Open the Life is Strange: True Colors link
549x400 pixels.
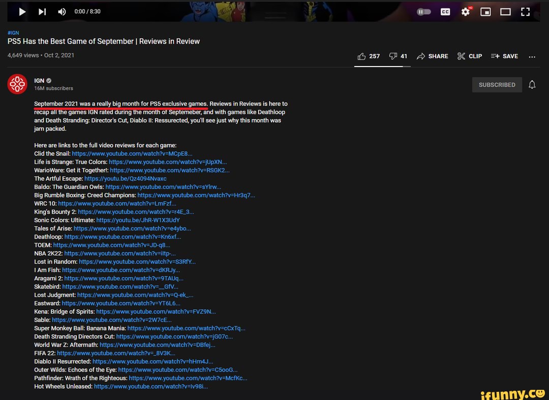(x=168, y=162)
